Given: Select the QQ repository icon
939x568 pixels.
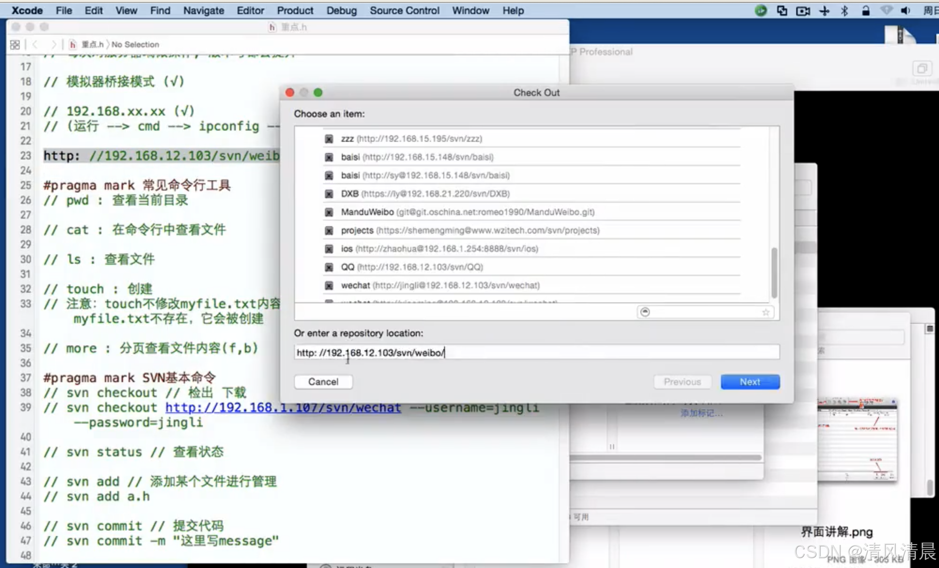Looking at the screenshot, I should (329, 267).
